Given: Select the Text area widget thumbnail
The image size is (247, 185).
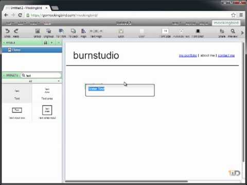Looking at the screenshot, I should click(x=47, y=94).
